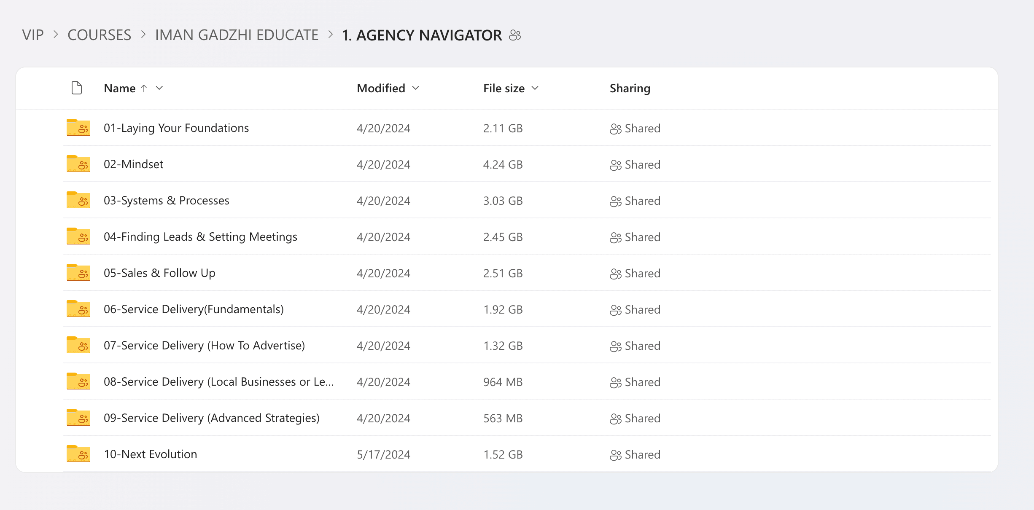Open the 01-Laying Your Foundations folder name
The width and height of the screenshot is (1034, 510).
[x=176, y=128]
